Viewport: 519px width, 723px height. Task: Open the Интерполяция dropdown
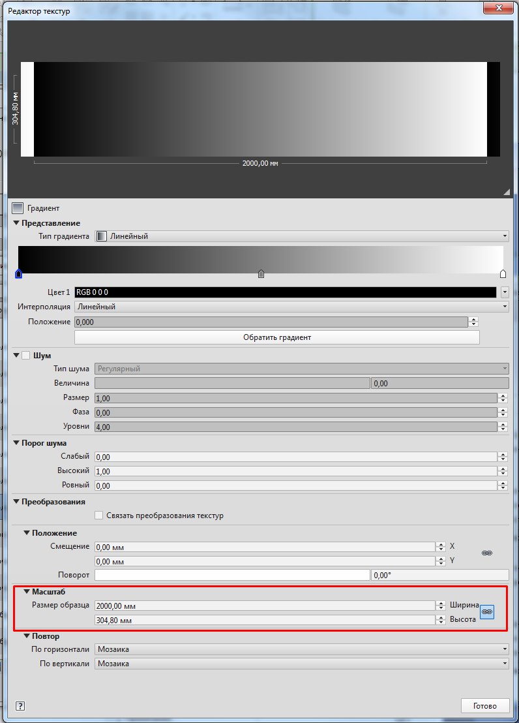coord(291,307)
